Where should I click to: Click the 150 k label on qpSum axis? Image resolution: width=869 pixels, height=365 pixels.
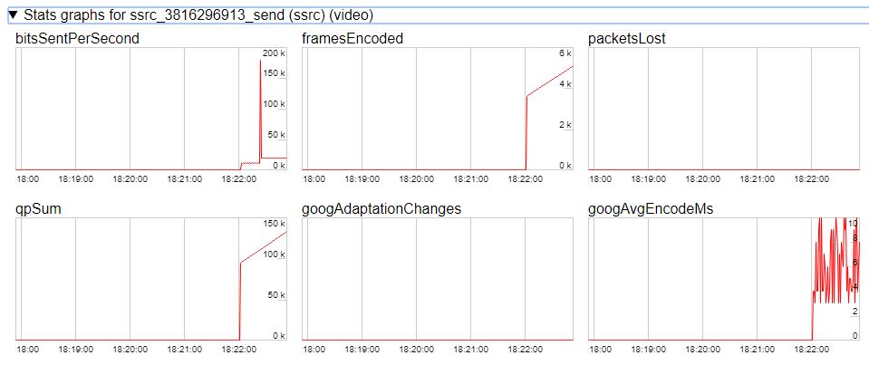tap(275, 224)
